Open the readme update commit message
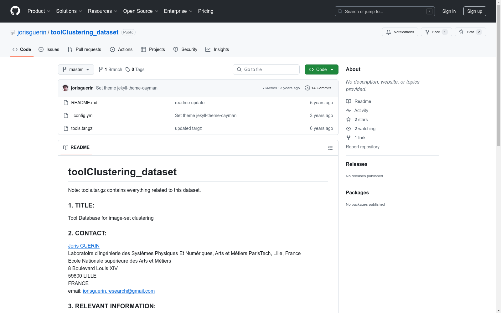The height and width of the screenshot is (313, 501). pos(190,103)
